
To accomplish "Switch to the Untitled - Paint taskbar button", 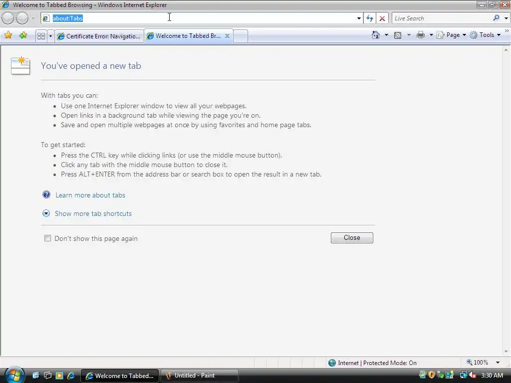I will coord(200,376).
